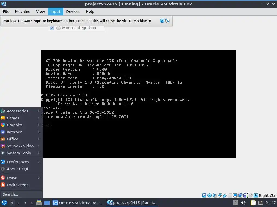Expand the System Tools submenu
Viewport: 277px width, 207px height.
(21, 153)
